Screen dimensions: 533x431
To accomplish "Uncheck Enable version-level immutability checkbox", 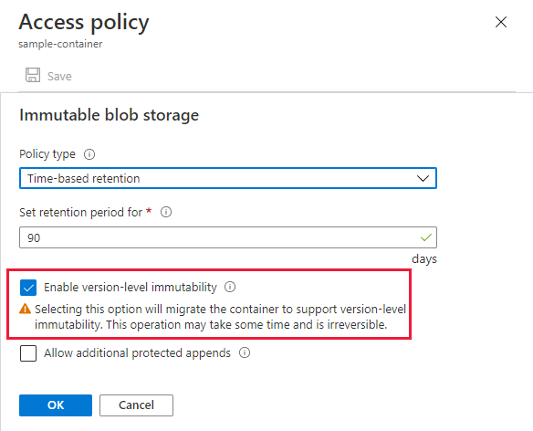I will [28, 288].
